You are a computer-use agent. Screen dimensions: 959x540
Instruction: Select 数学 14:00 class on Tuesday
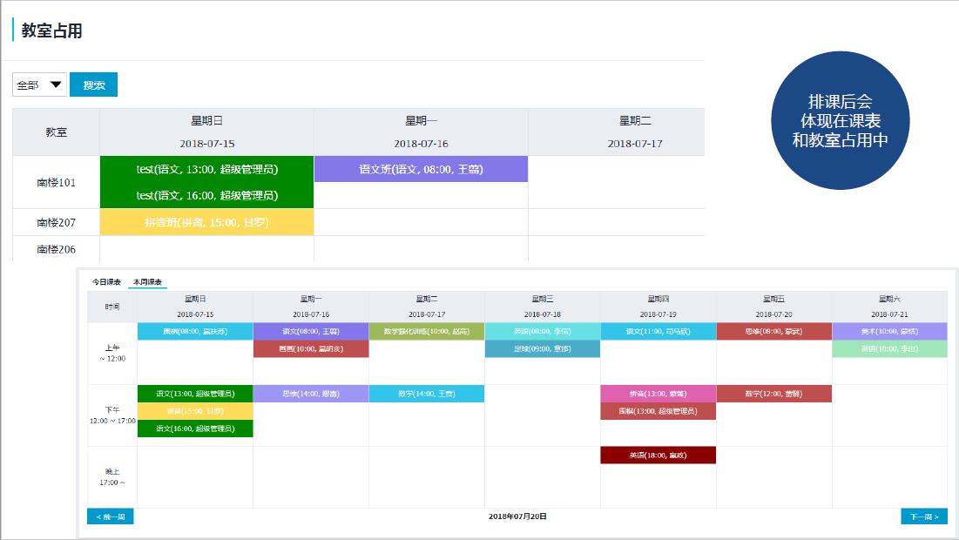[x=426, y=394]
